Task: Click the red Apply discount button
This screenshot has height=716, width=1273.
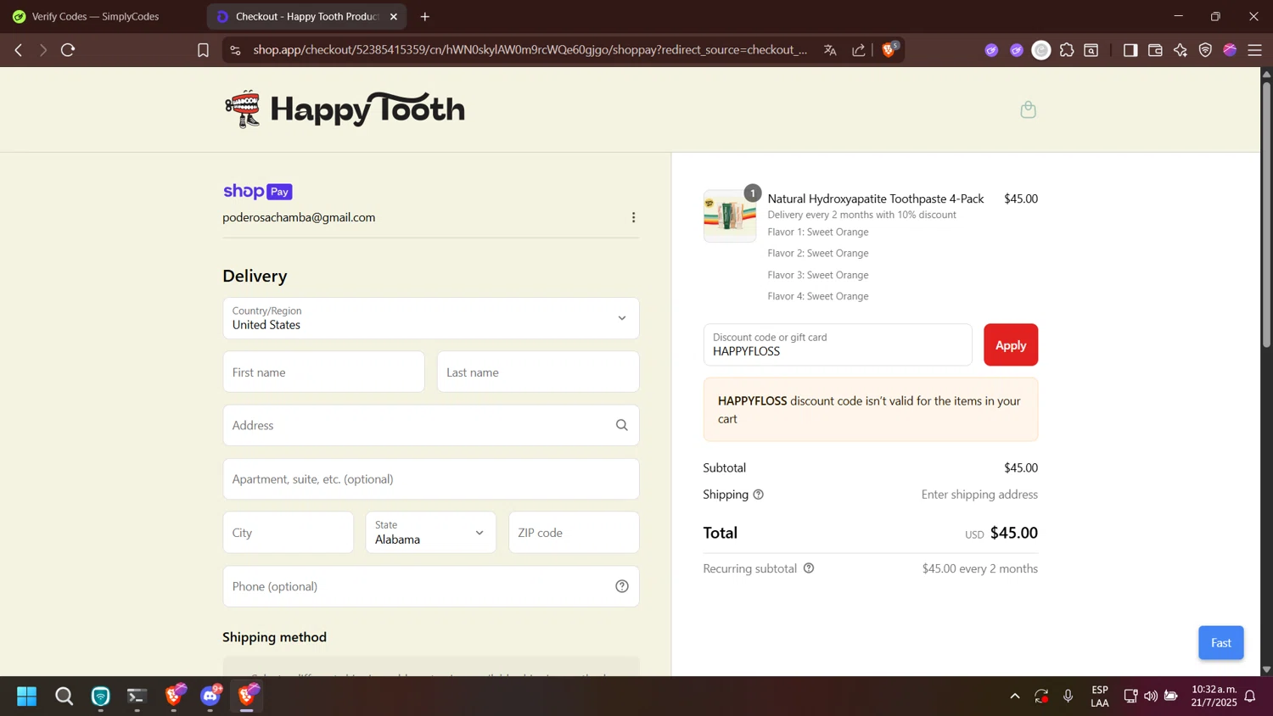Action: click(1011, 345)
